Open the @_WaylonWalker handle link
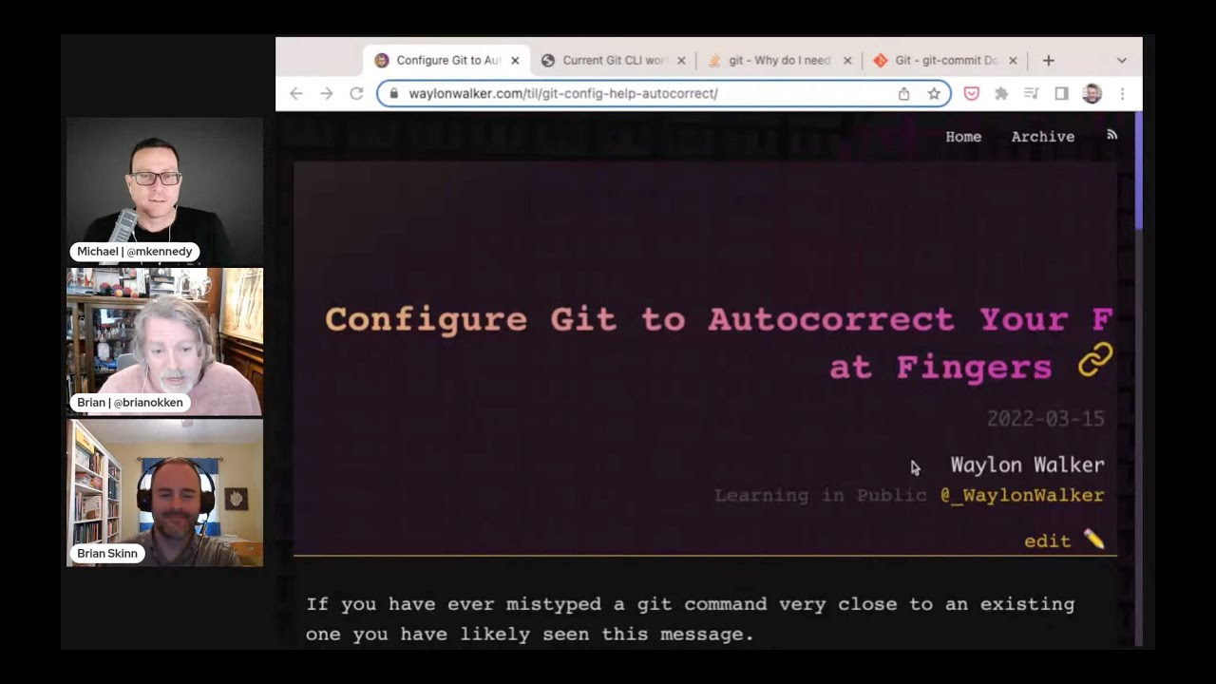Image resolution: width=1216 pixels, height=684 pixels. point(1022,495)
